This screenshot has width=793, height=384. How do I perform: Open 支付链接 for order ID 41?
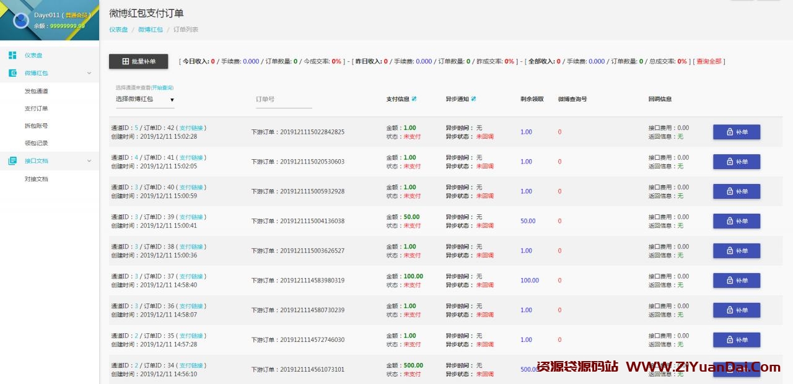coord(191,158)
